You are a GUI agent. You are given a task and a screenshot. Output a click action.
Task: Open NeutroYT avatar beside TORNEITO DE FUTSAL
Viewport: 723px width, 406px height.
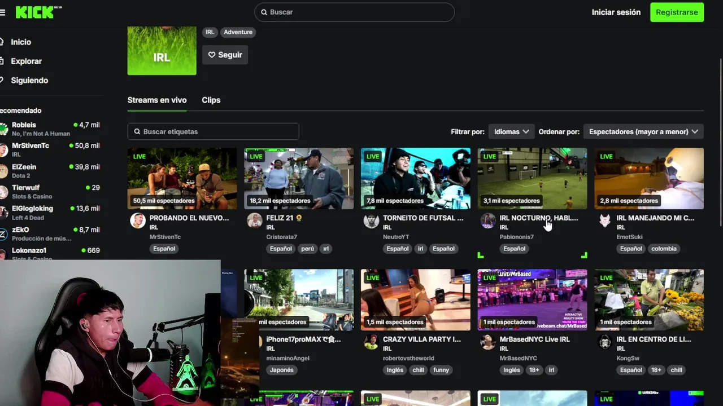[371, 220]
